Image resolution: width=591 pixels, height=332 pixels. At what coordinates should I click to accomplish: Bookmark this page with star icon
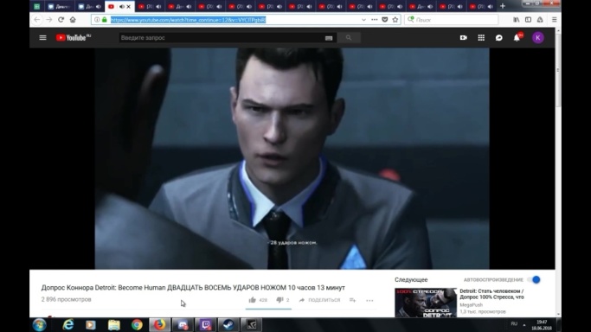pyautogui.click(x=395, y=20)
